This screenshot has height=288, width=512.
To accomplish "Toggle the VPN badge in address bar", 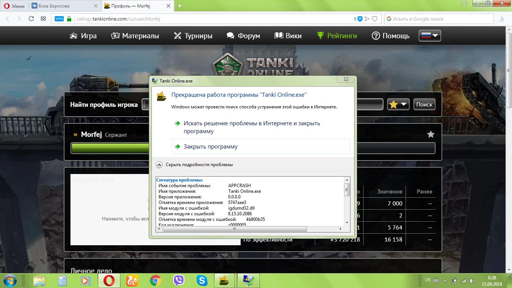I will [x=59, y=19].
